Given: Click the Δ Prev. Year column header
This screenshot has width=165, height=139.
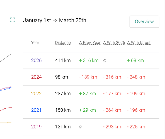Looking at the screenshot, I should pos(90,43).
